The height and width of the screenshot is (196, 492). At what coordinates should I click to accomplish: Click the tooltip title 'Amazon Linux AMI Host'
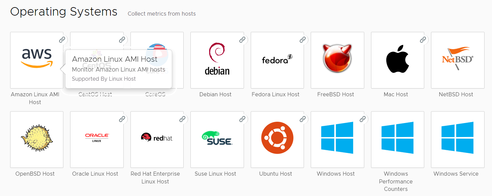pyautogui.click(x=115, y=59)
